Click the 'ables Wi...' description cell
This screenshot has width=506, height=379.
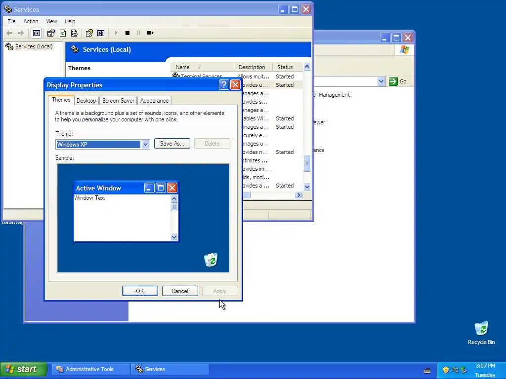pyautogui.click(x=255, y=118)
